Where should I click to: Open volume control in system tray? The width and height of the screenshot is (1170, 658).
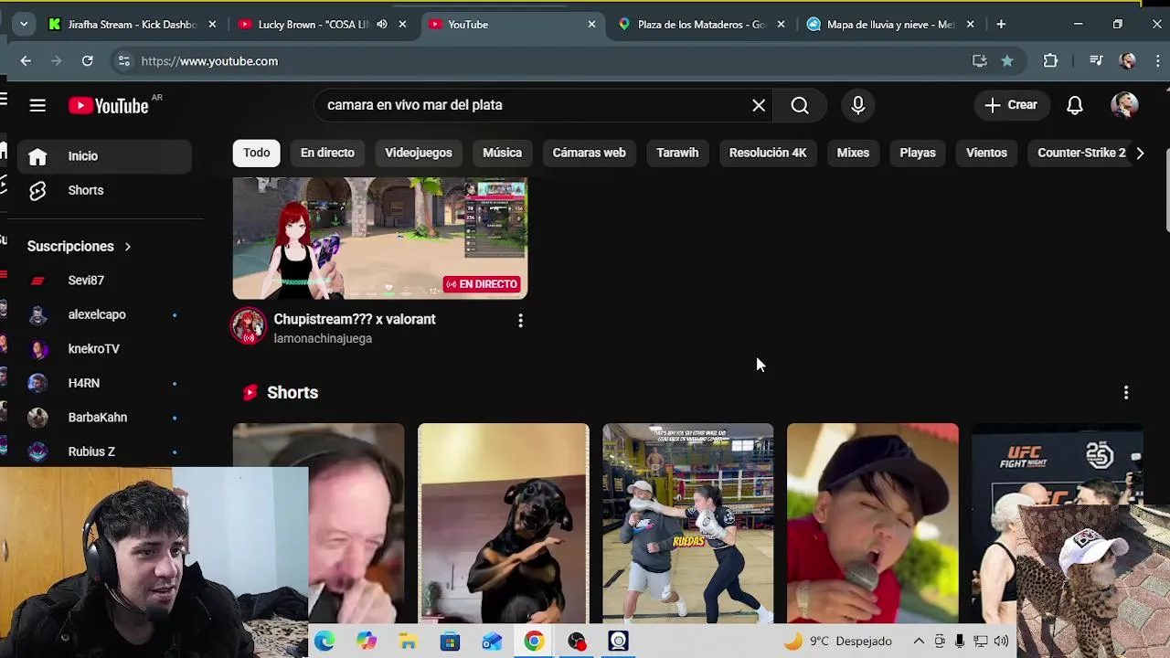pyautogui.click(x=1001, y=642)
